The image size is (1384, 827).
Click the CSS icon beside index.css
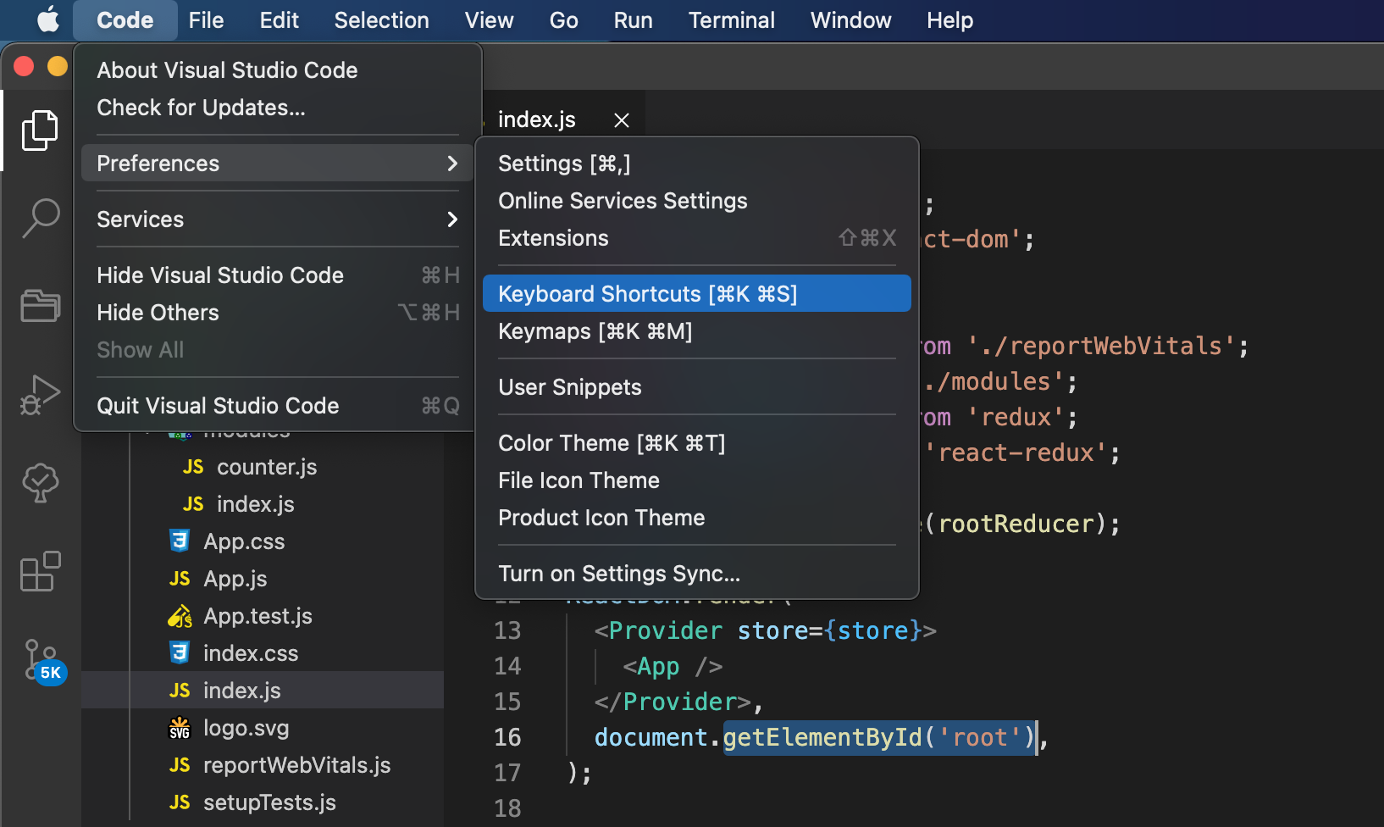180,652
